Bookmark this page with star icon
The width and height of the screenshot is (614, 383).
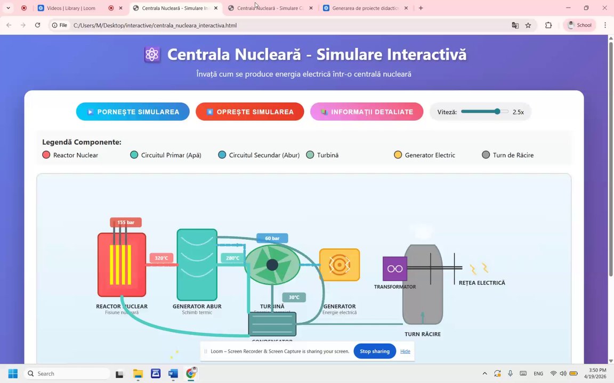tap(528, 25)
